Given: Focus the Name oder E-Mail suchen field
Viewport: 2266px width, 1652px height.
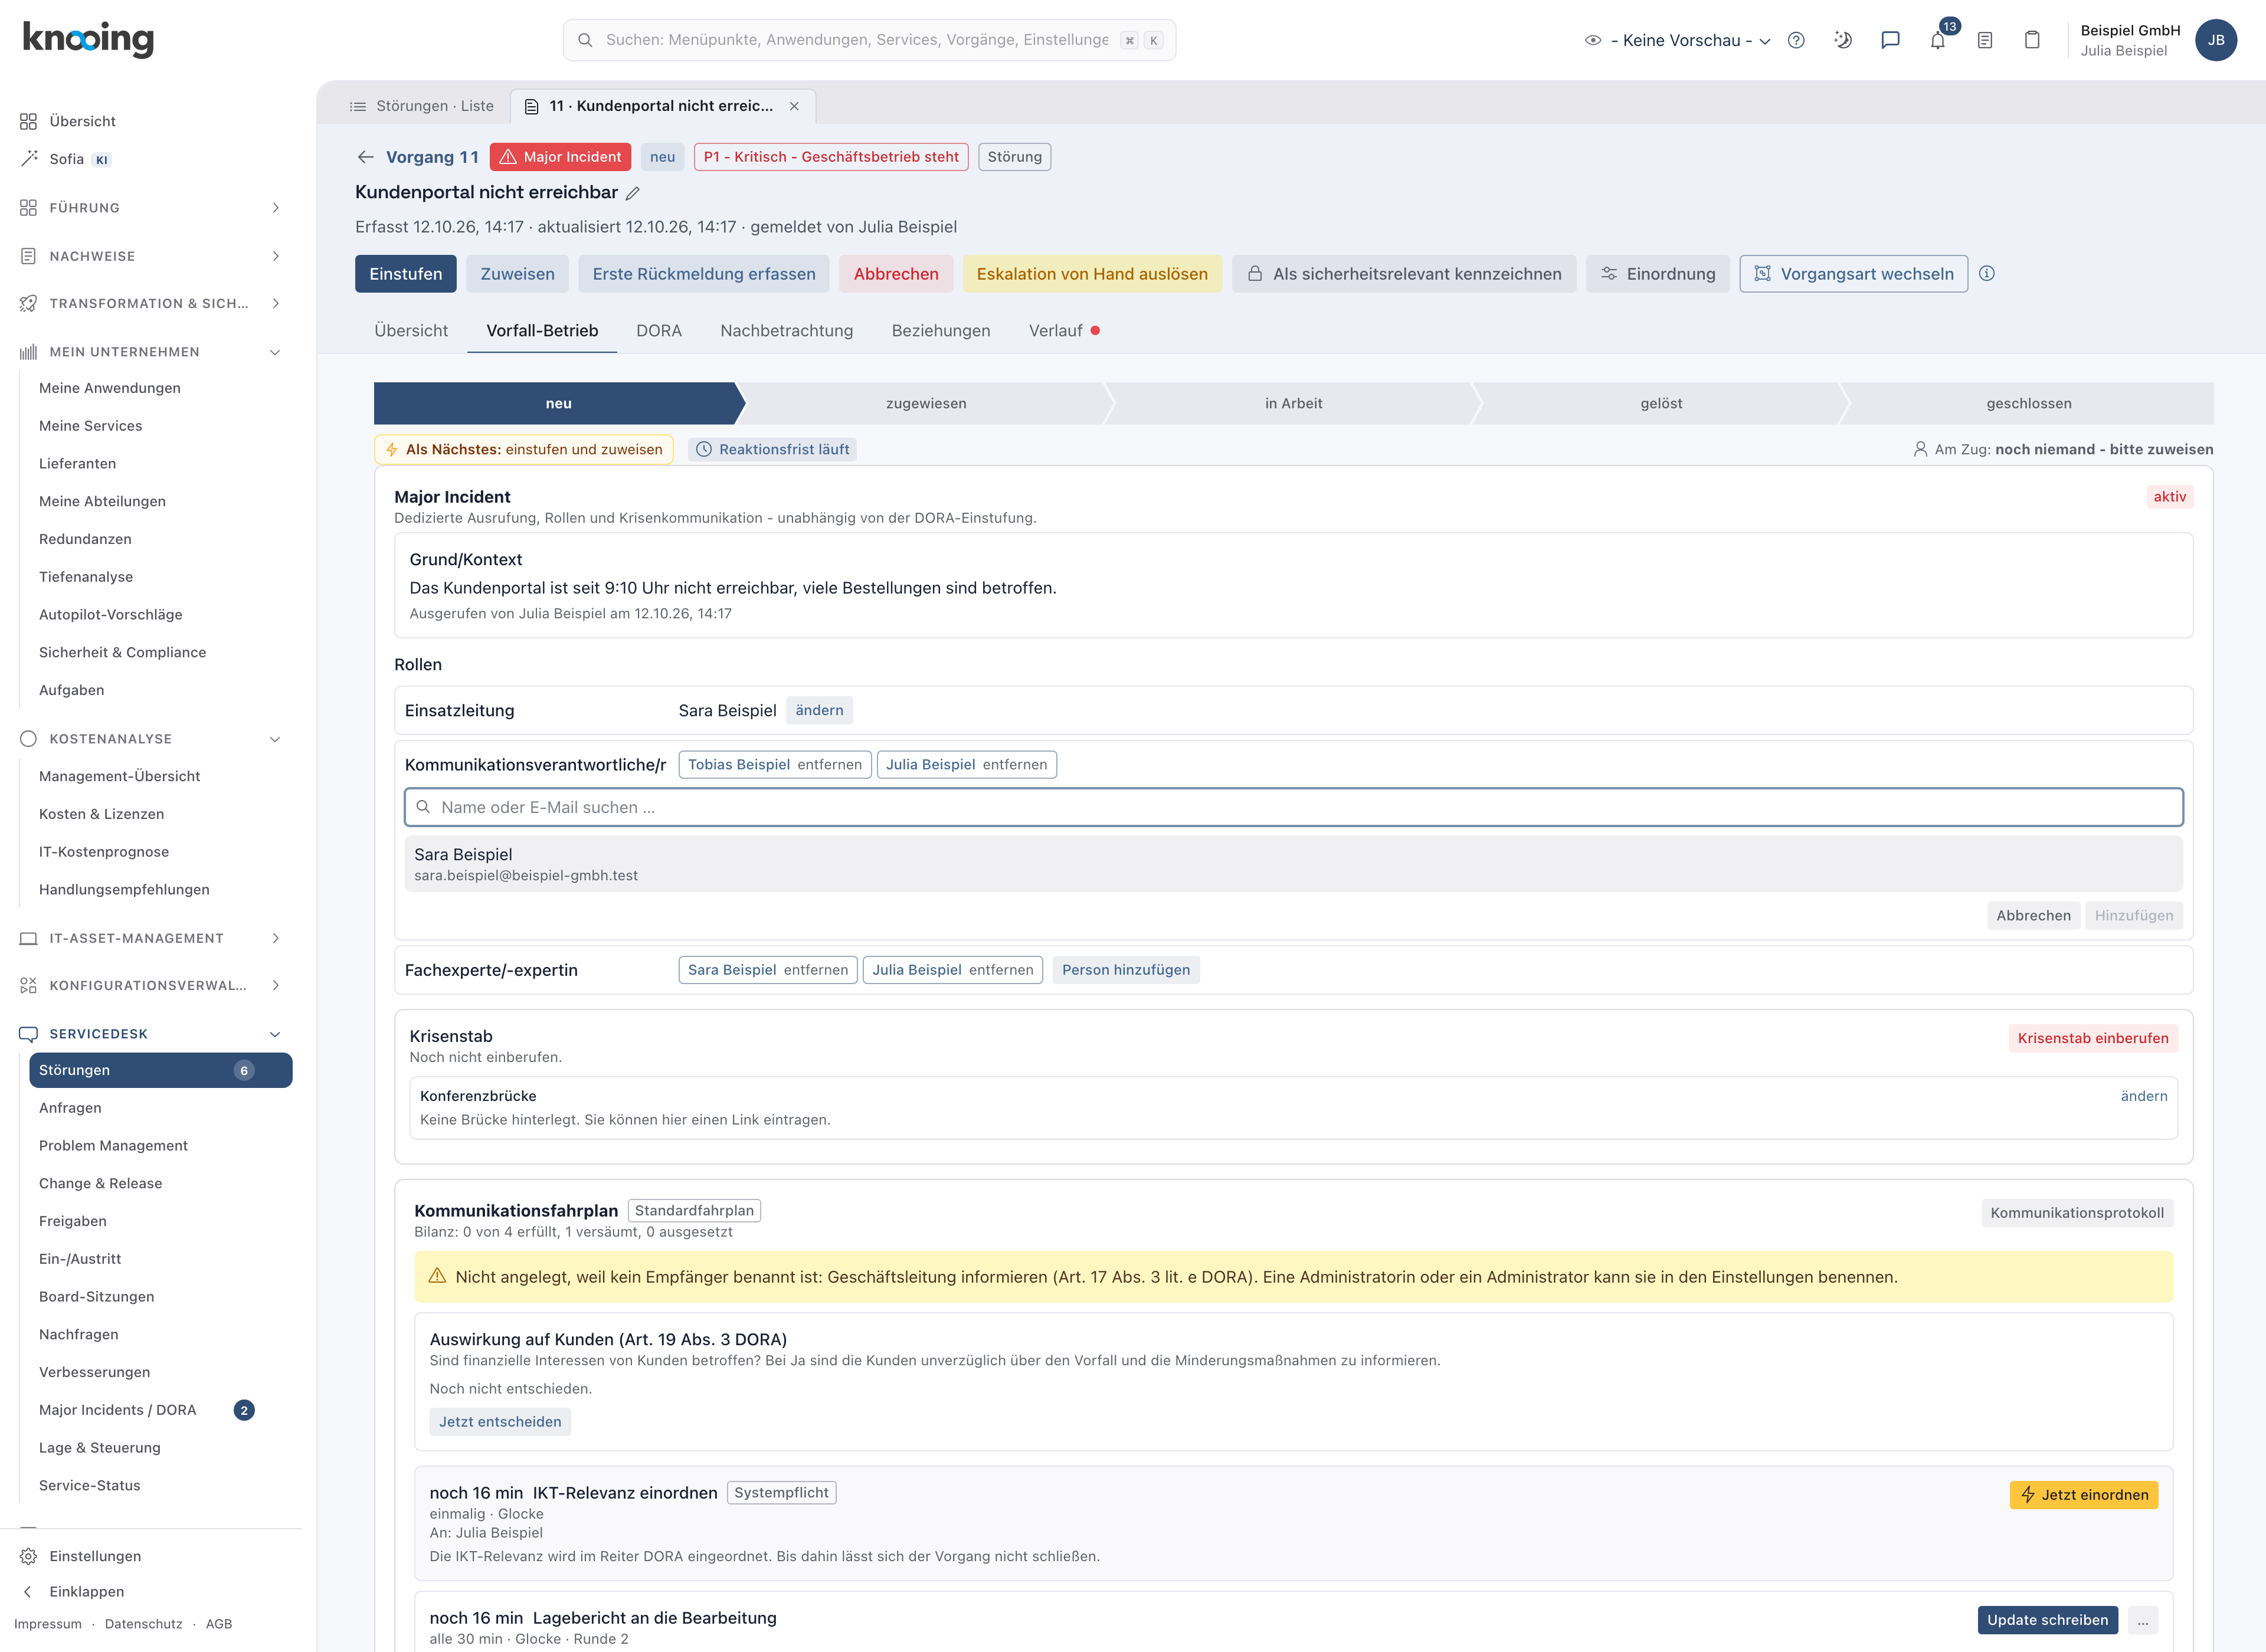Looking at the screenshot, I should (x=1293, y=808).
